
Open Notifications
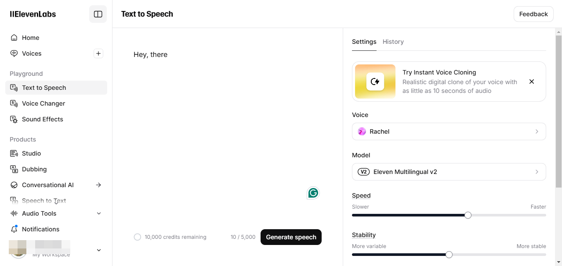click(40, 229)
